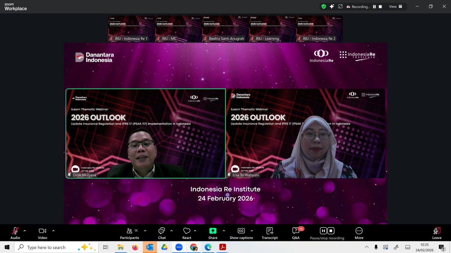Enable Show captions
Image resolution: width=451 pixels, height=253 pixels.
click(x=241, y=233)
